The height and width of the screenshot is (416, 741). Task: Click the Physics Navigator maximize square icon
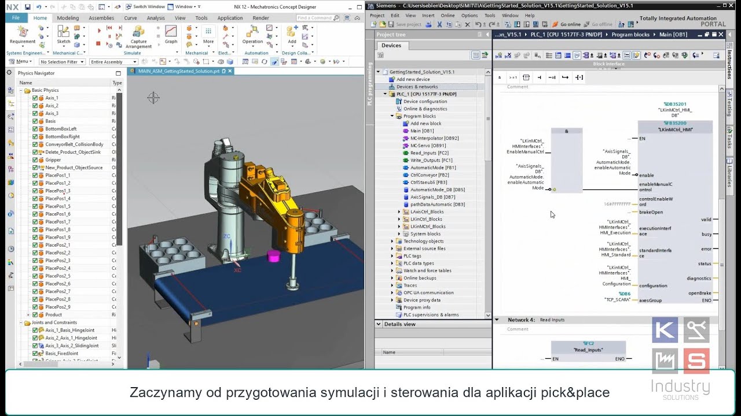118,73
